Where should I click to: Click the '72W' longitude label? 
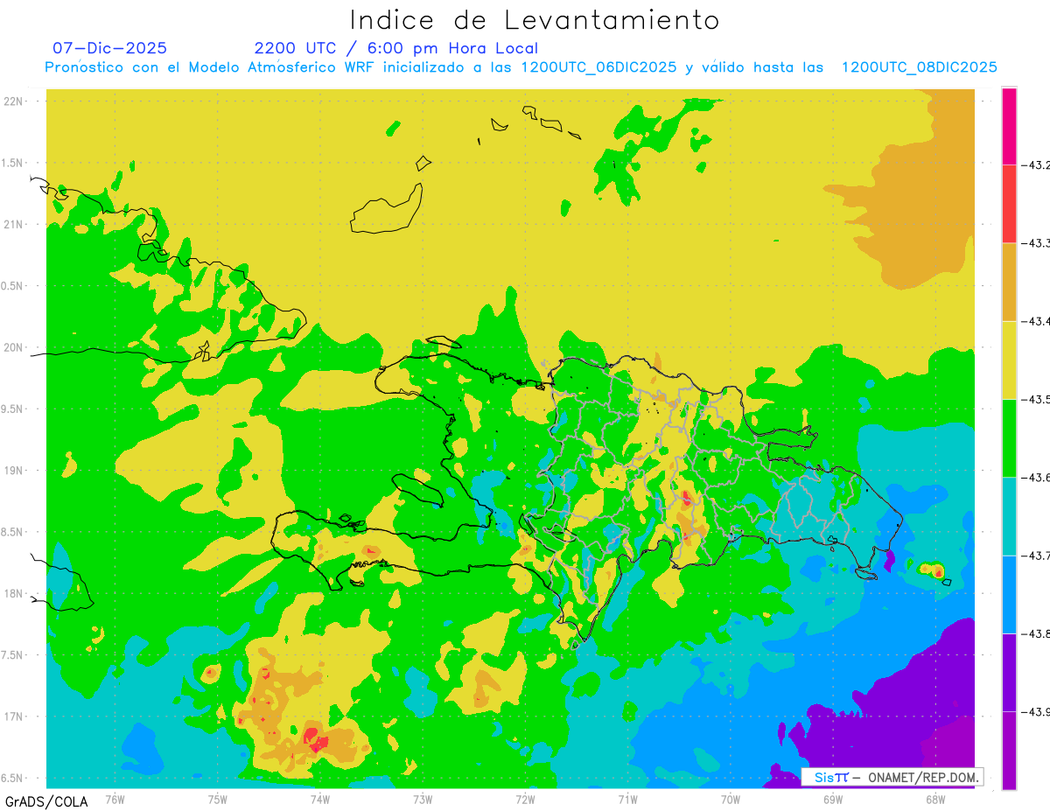(525, 798)
